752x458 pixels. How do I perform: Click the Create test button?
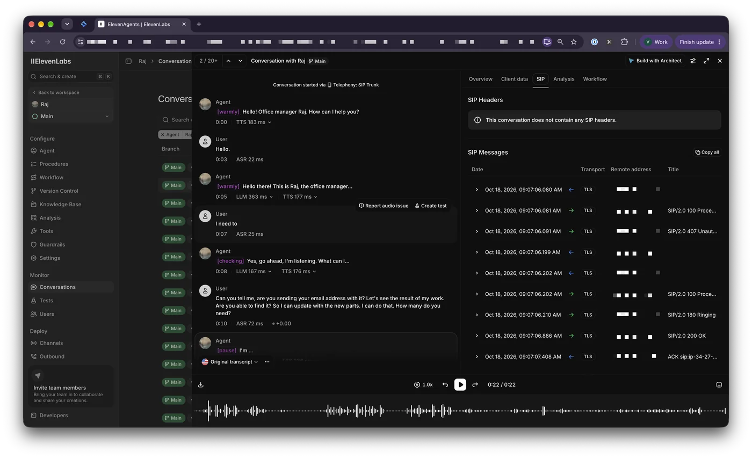431,206
